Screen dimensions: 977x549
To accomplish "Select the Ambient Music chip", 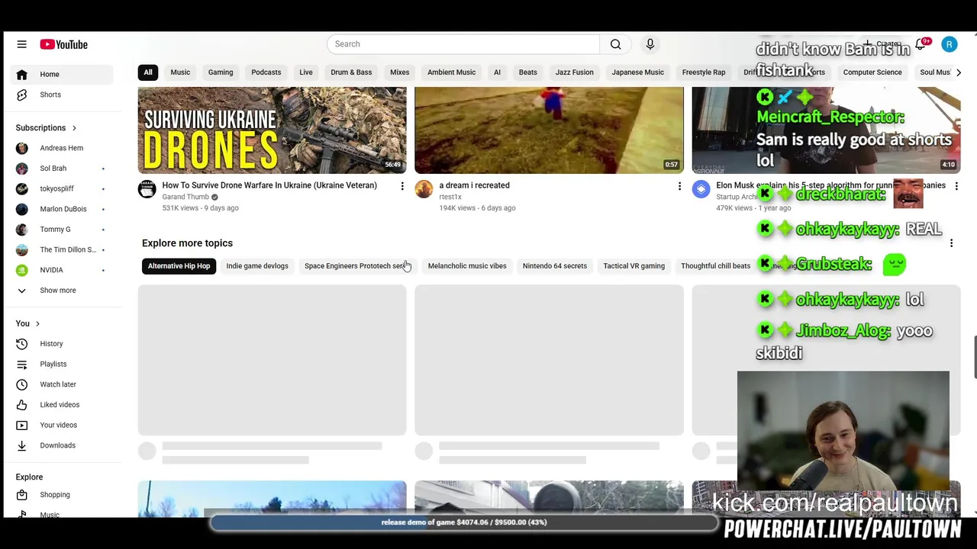I will (x=452, y=72).
